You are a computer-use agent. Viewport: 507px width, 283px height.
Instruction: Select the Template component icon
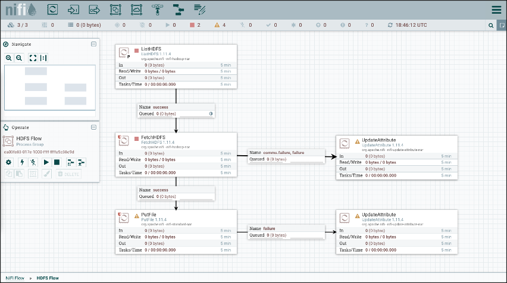[x=178, y=10]
